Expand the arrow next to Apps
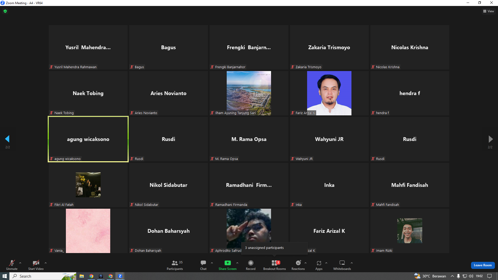Viewport: 498px width, 280px height. [326, 263]
